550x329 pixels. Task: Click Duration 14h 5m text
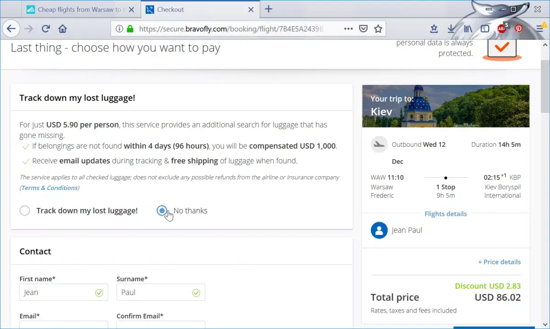coord(496,145)
